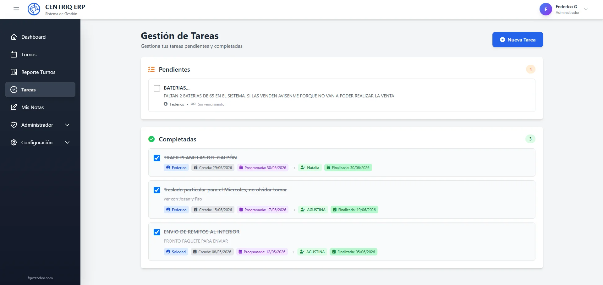Click the calendar icon in Creada: 29/06/2026
Image resolution: width=603 pixels, height=285 pixels.
click(195, 167)
